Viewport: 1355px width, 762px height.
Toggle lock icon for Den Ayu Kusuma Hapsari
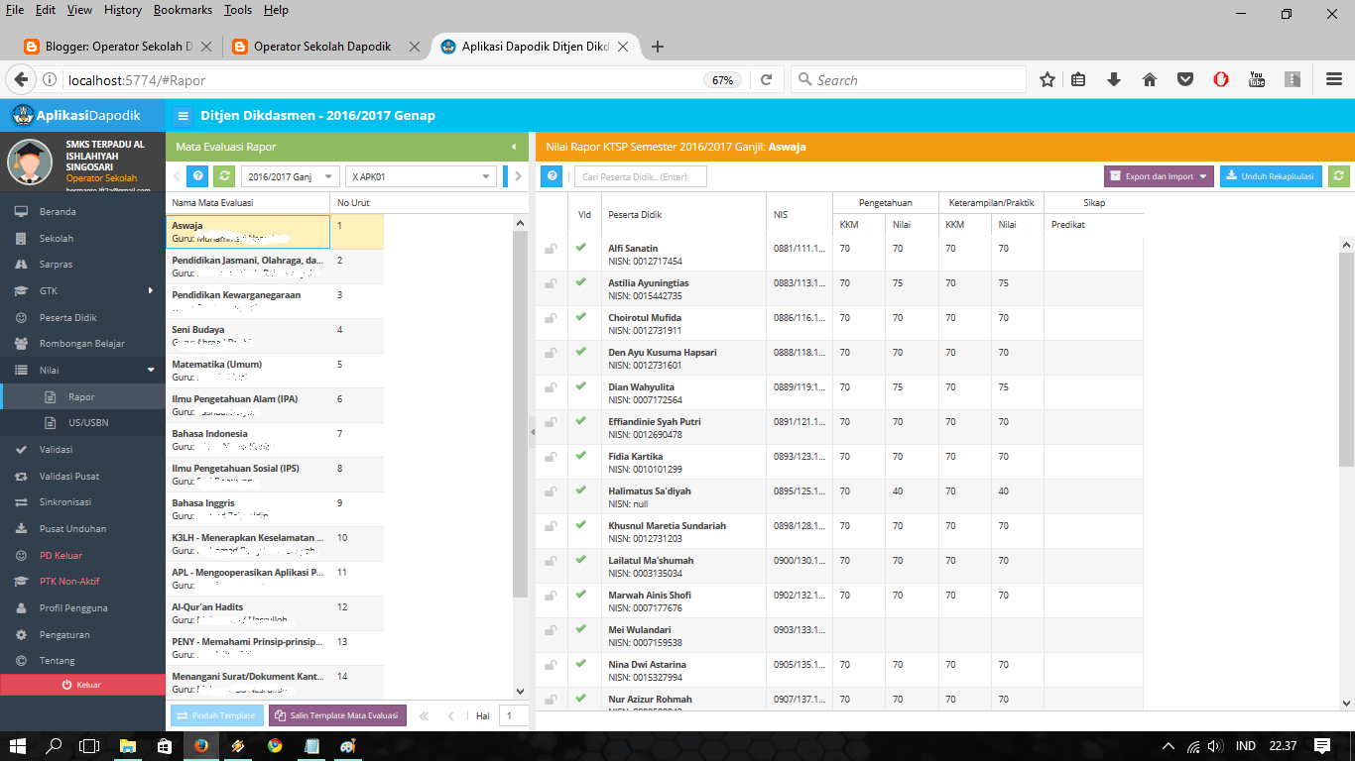(551, 353)
